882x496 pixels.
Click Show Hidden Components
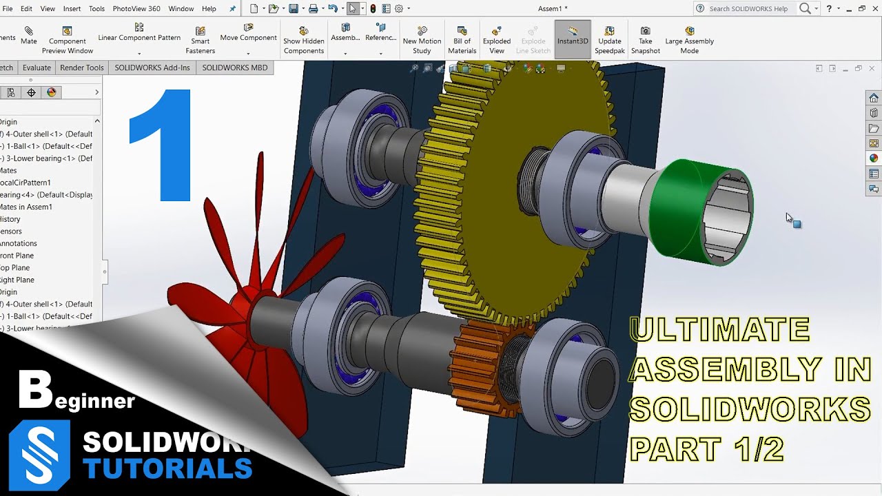click(x=303, y=37)
